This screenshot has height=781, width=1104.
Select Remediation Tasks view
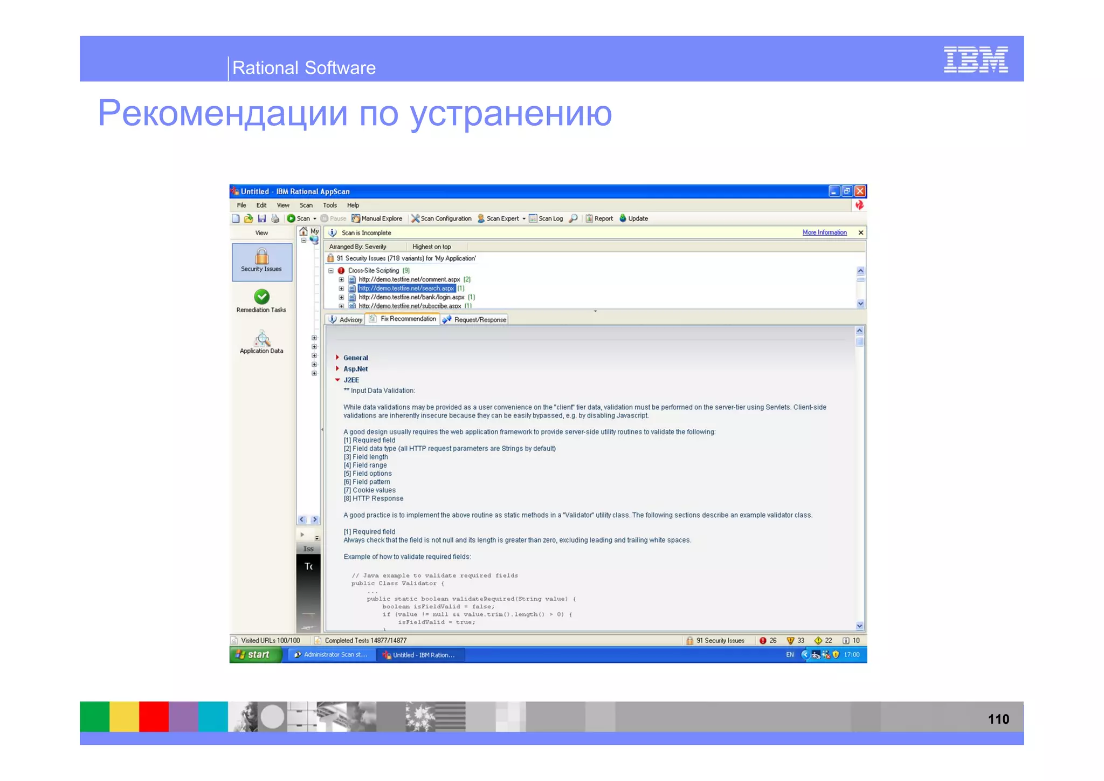(261, 301)
